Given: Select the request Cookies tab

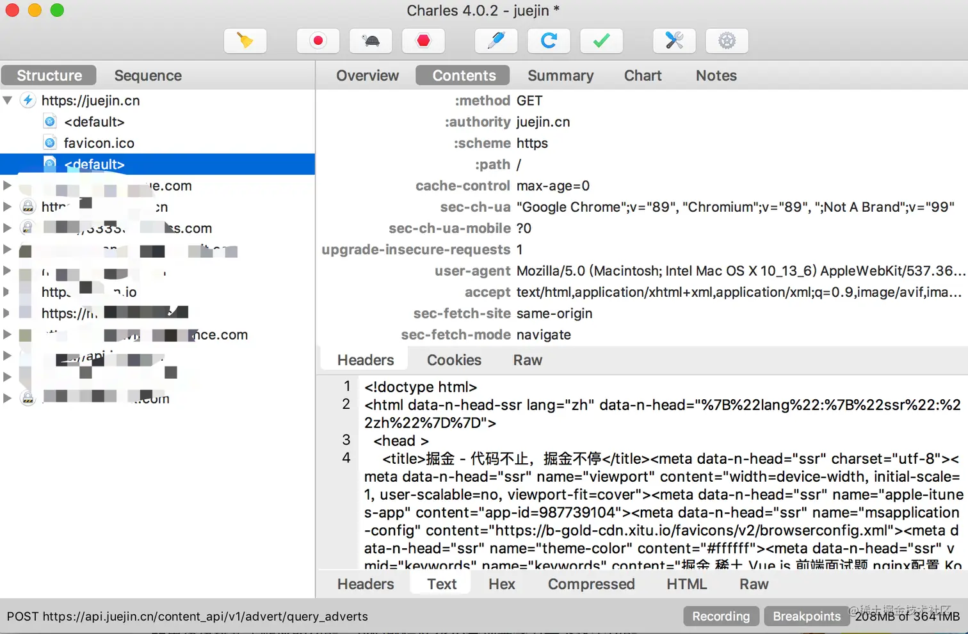Looking at the screenshot, I should pos(454,360).
